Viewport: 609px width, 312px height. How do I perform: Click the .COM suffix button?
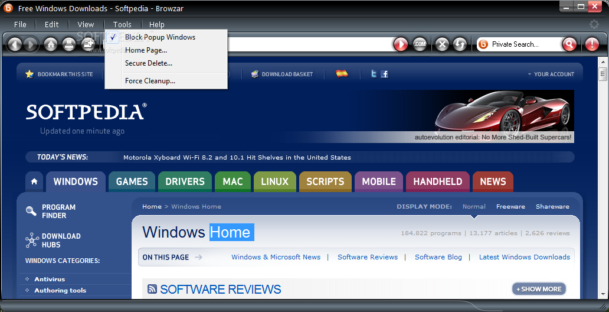pos(420,44)
